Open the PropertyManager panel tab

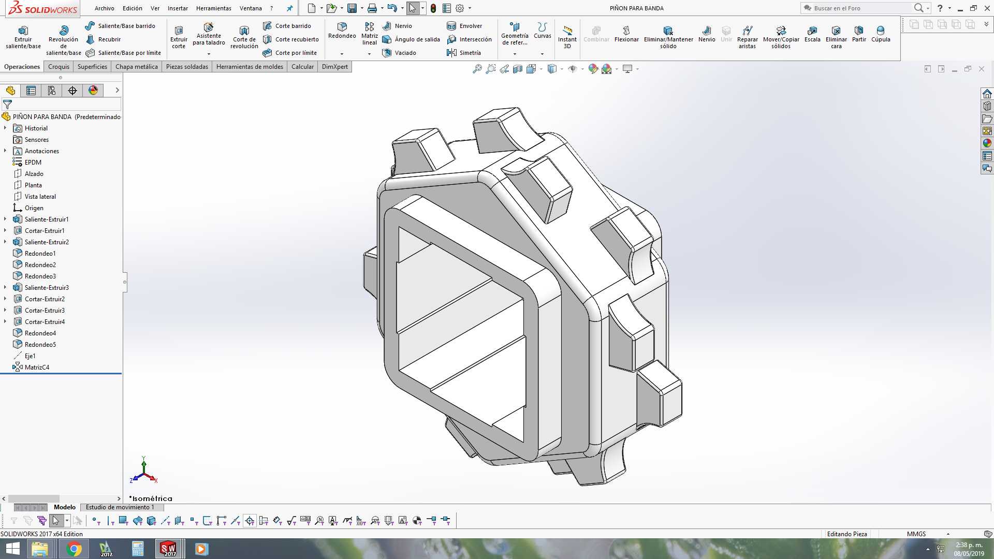pyautogui.click(x=31, y=91)
